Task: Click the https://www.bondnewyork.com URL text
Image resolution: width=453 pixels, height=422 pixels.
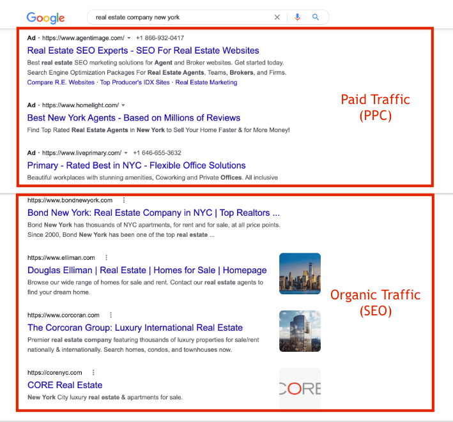Action: pyautogui.click(x=70, y=200)
